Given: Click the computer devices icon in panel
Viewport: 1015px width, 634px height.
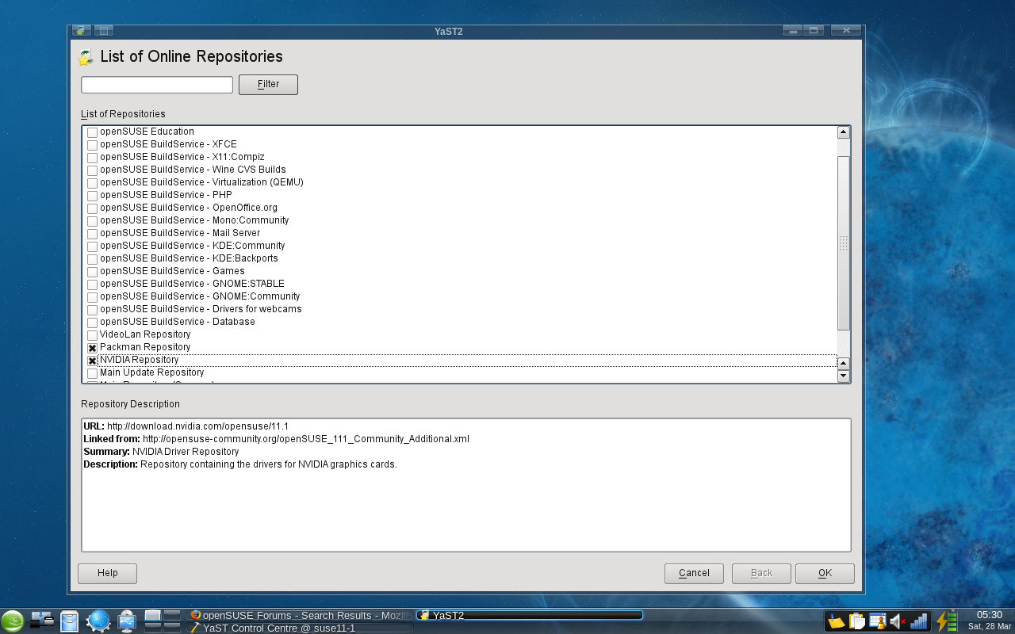Looking at the screenshot, I should (42, 621).
